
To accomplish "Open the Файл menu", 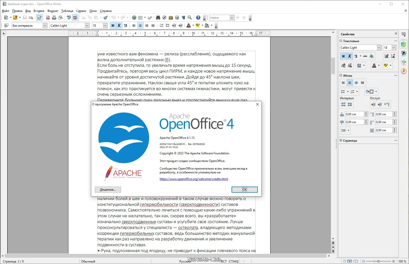I will pos(5,11).
